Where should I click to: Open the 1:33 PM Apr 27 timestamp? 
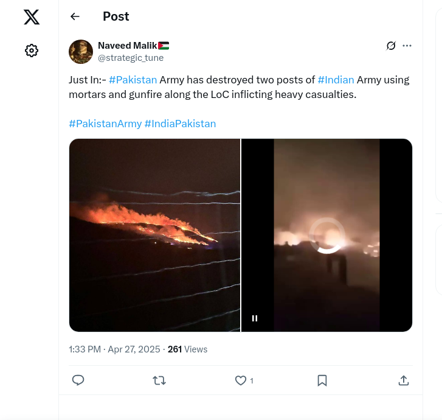114,349
